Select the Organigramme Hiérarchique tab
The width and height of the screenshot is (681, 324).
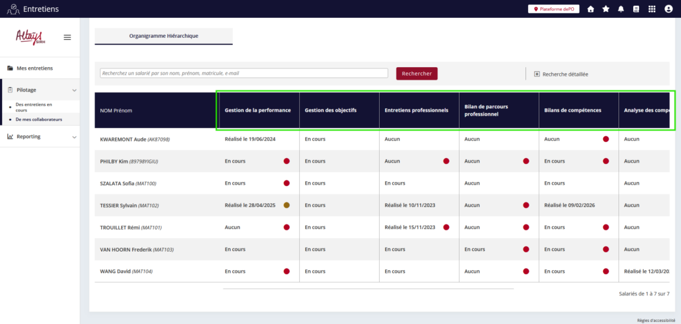[x=164, y=36]
